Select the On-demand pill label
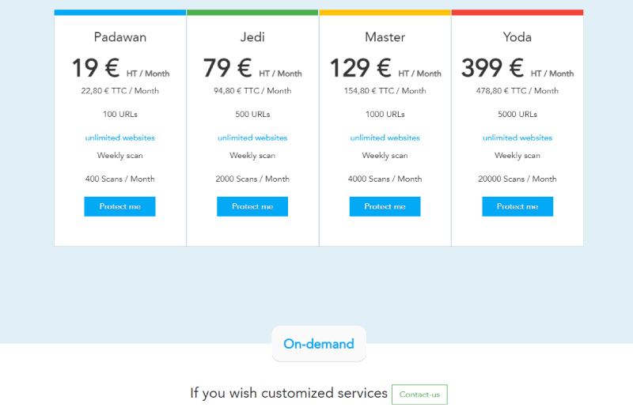Image resolution: width=633 pixels, height=419 pixels. point(319,344)
